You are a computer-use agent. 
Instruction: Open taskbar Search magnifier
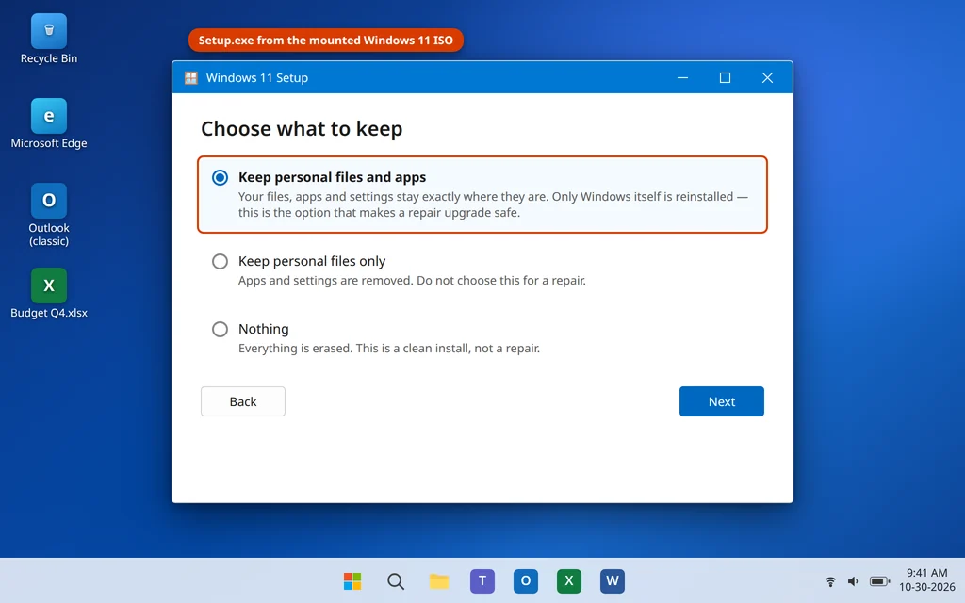tap(396, 580)
